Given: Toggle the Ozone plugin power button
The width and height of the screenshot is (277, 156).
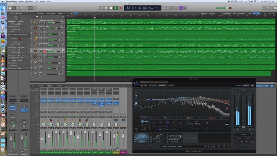Looking at the screenshot, I should [x=136, y=83].
